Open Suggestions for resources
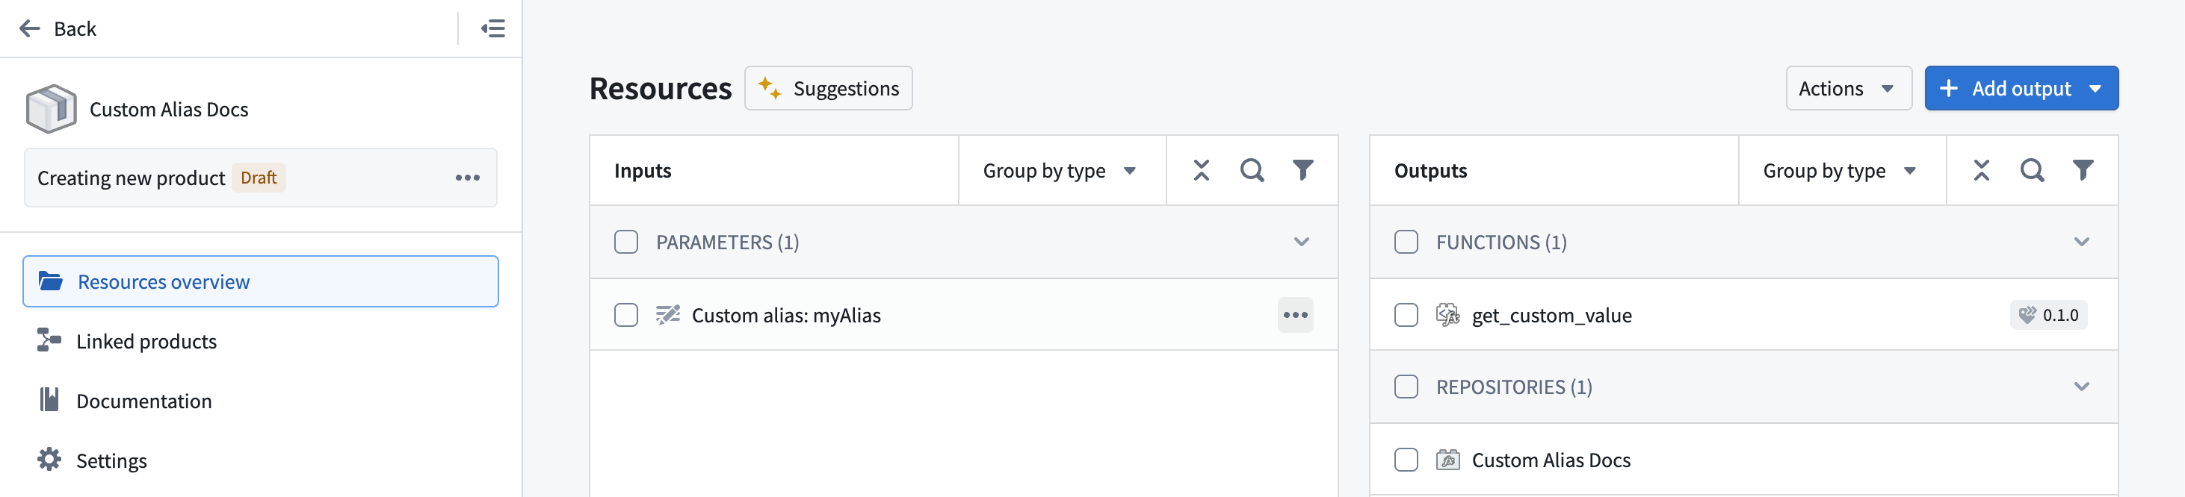The image size is (2185, 497). pos(828,87)
